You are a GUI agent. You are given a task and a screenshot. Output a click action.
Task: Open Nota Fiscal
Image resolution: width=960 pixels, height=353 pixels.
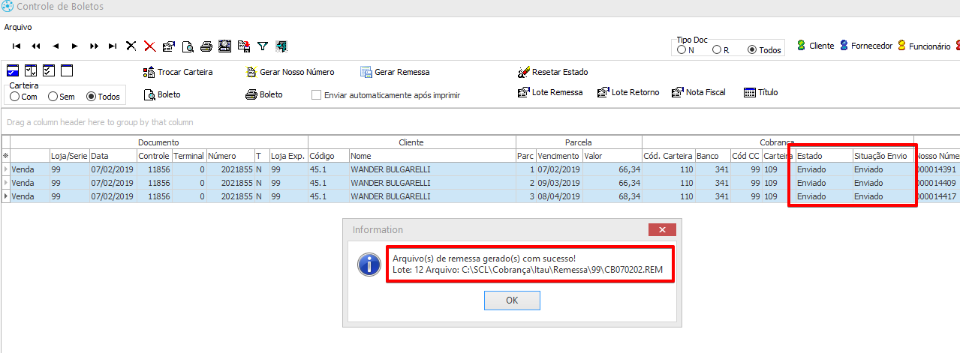click(699, 93)
